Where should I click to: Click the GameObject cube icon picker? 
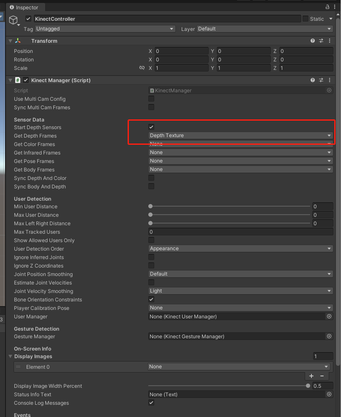click(14, 20)
